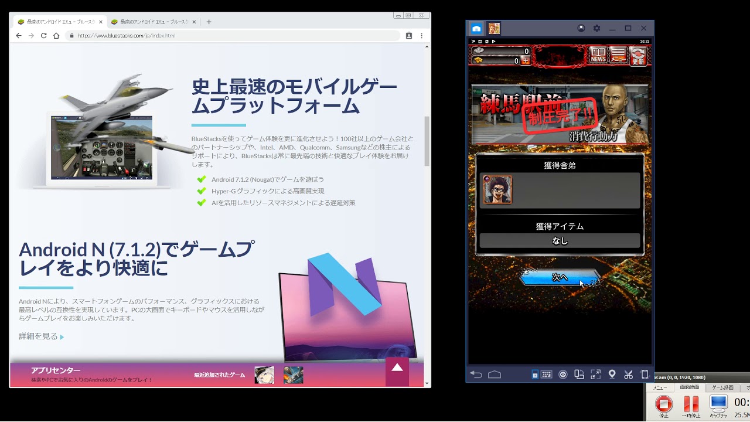Stop recording with oCam 停止 button
Image resolution: width=750 pixels, height=422 pixels.
(x=664, y=406)
